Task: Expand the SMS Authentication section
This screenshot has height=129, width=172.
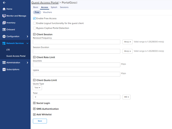Action: click(x=34, y=109)
